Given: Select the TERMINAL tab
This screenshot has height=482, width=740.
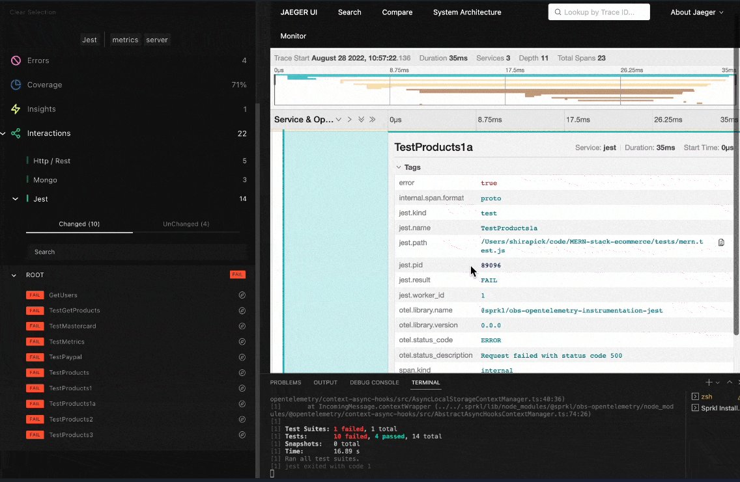Looking at the screenshot, I should click(425, 382).
